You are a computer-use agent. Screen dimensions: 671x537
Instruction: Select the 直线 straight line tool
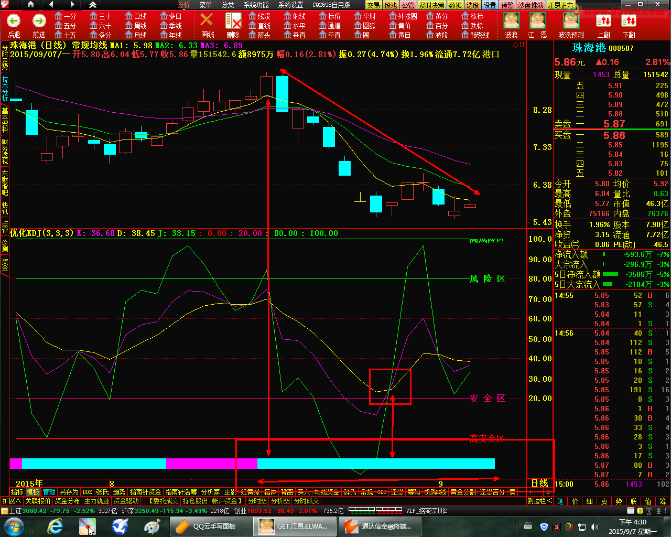pos(259,26)
